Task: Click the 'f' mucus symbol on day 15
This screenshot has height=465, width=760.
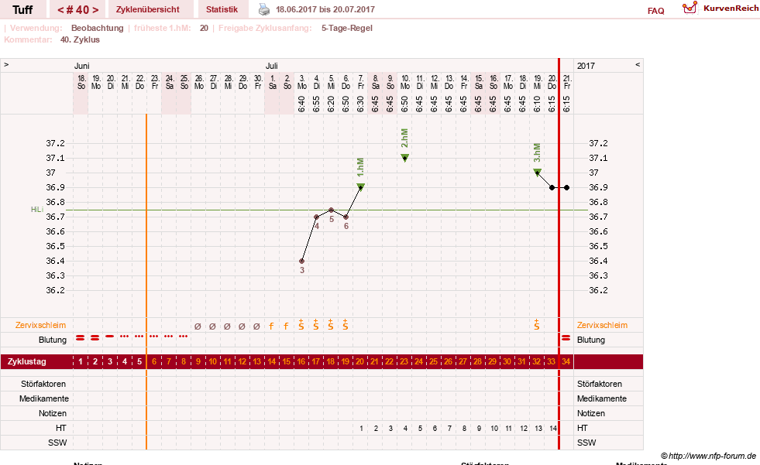Action: (x=286, y=327)
